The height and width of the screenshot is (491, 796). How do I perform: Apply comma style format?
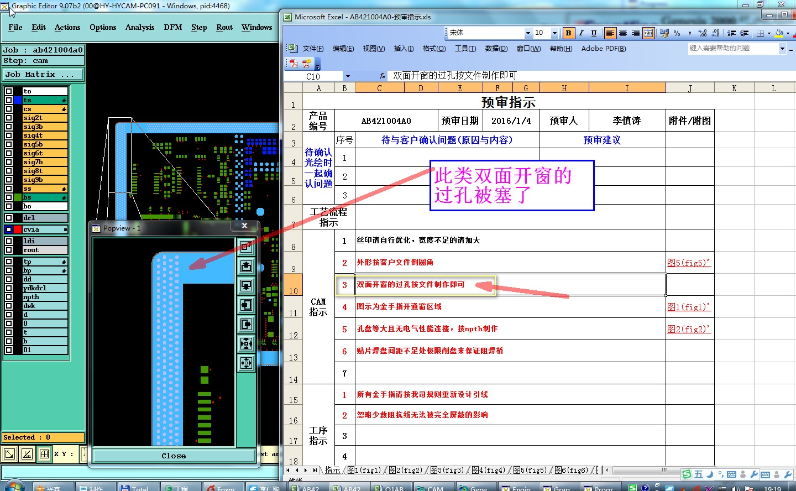pos(690,33)
